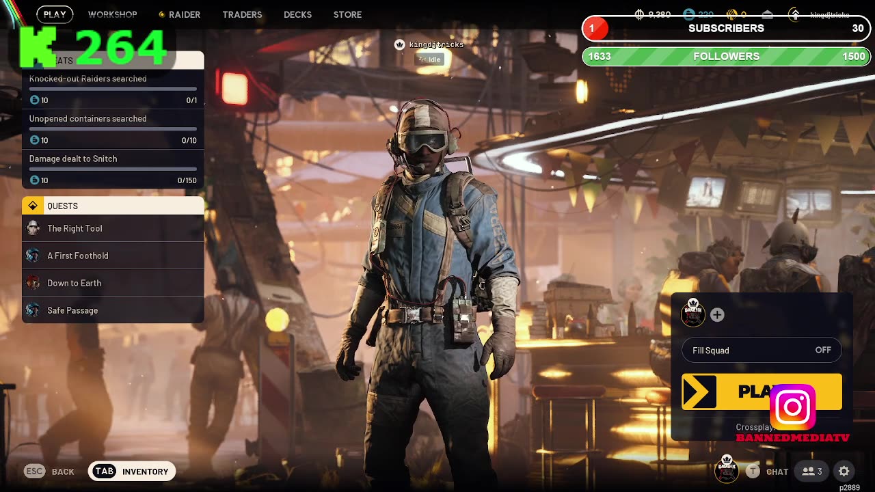Open Down to Earth quest

coord(113,283)
